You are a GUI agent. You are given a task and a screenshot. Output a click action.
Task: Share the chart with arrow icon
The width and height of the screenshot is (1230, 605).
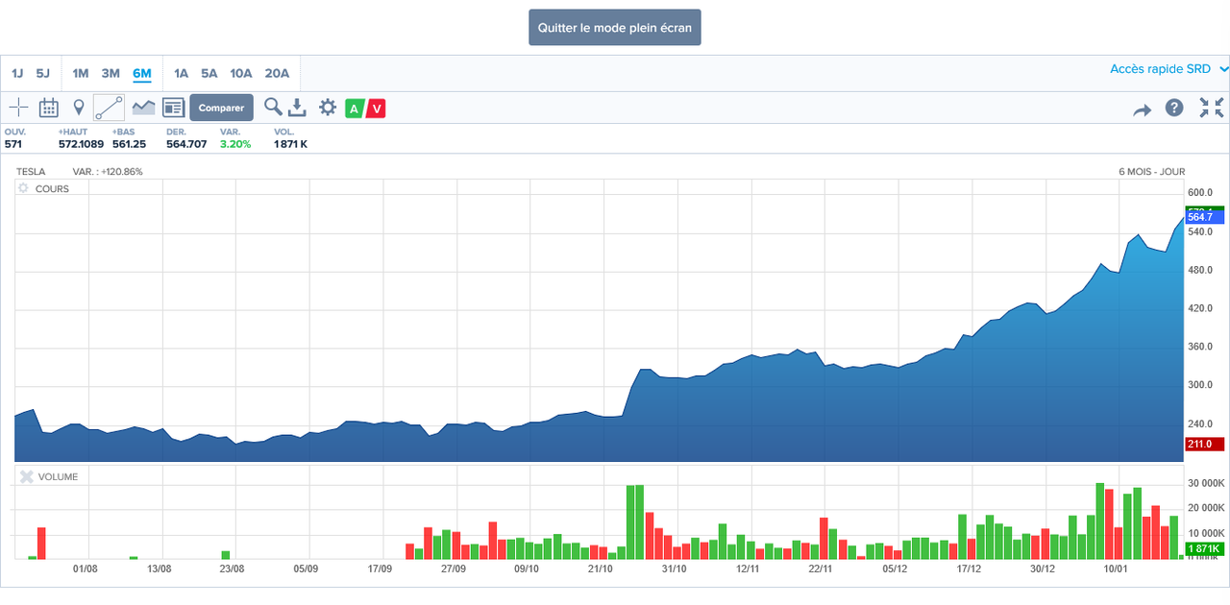[x=1142, y=110]
